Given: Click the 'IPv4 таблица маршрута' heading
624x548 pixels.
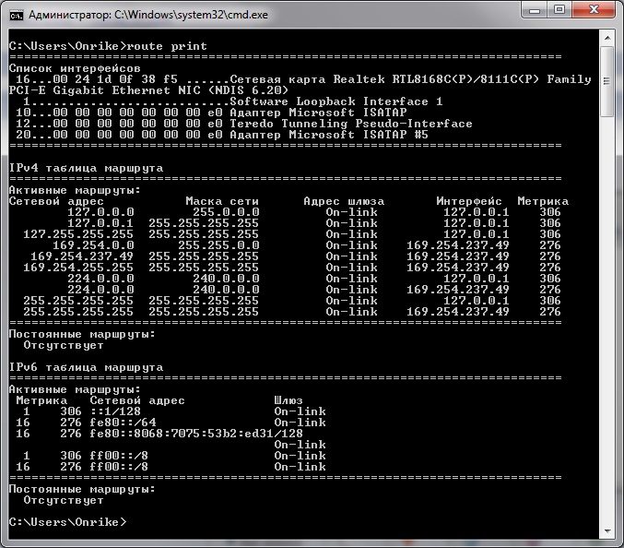Looking at the screenshot, I should (86, 168).
